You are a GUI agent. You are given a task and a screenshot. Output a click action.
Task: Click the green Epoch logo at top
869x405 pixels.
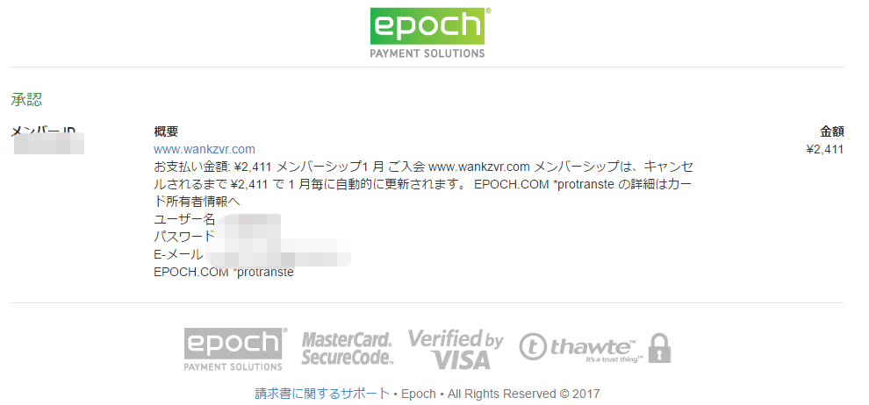(x=427, y=26)
